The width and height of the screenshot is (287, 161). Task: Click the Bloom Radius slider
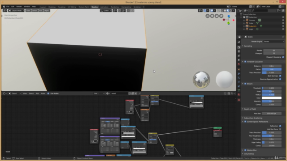pos(272,94)
